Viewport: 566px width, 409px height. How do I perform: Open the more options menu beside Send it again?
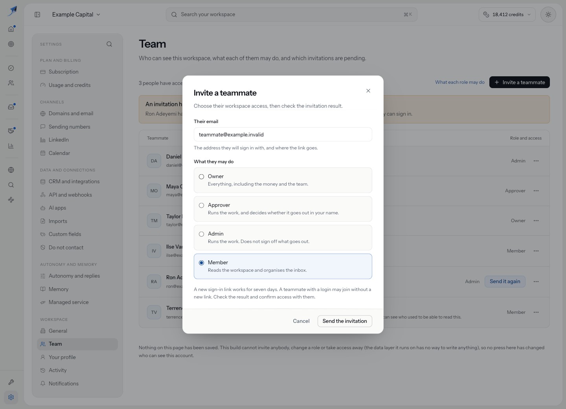click(536, 282)
